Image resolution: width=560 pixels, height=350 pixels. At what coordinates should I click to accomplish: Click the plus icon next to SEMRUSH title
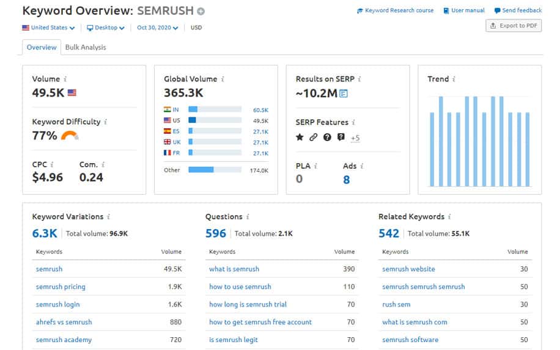click(x=201, y=12)
